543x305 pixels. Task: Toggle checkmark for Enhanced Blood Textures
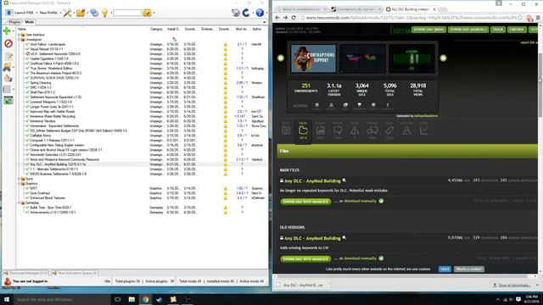27,198
